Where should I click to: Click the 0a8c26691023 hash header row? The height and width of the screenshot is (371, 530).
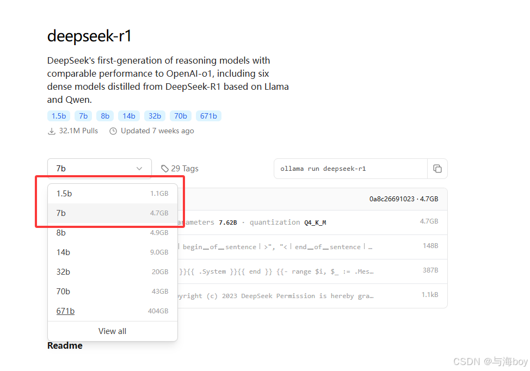click(313, 199)
